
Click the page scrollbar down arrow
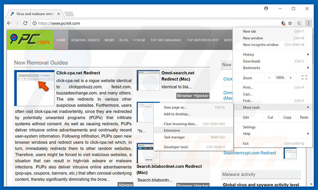pyautogui.click(x=311, y=184)
